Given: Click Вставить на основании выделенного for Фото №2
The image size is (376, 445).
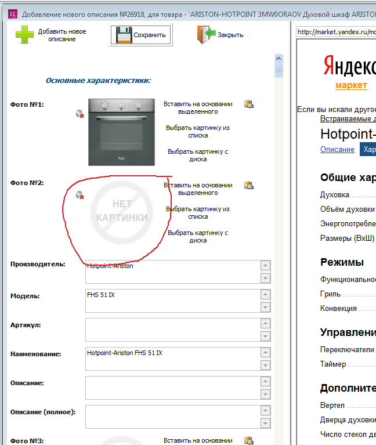Looking at the screenshot, I should point(198,189).
